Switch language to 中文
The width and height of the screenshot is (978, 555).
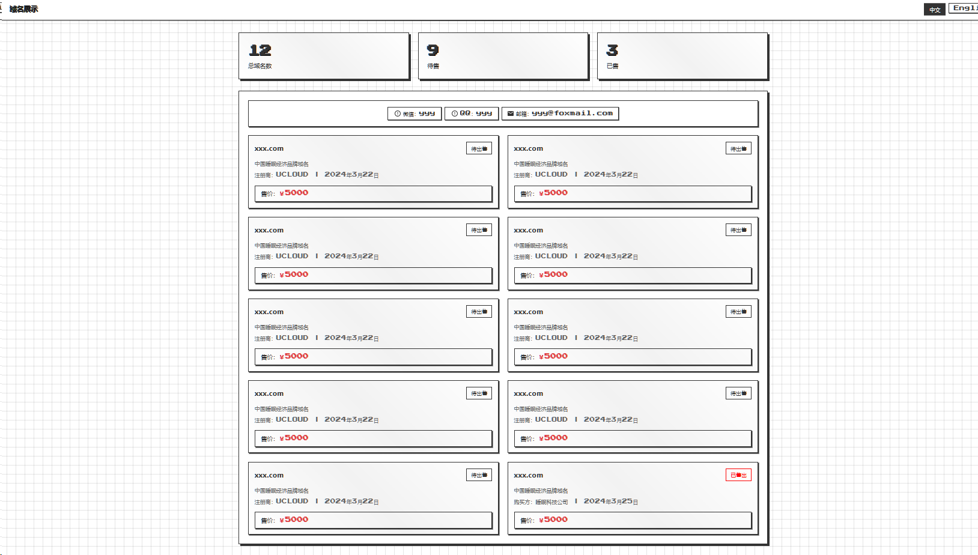[934, 10]
